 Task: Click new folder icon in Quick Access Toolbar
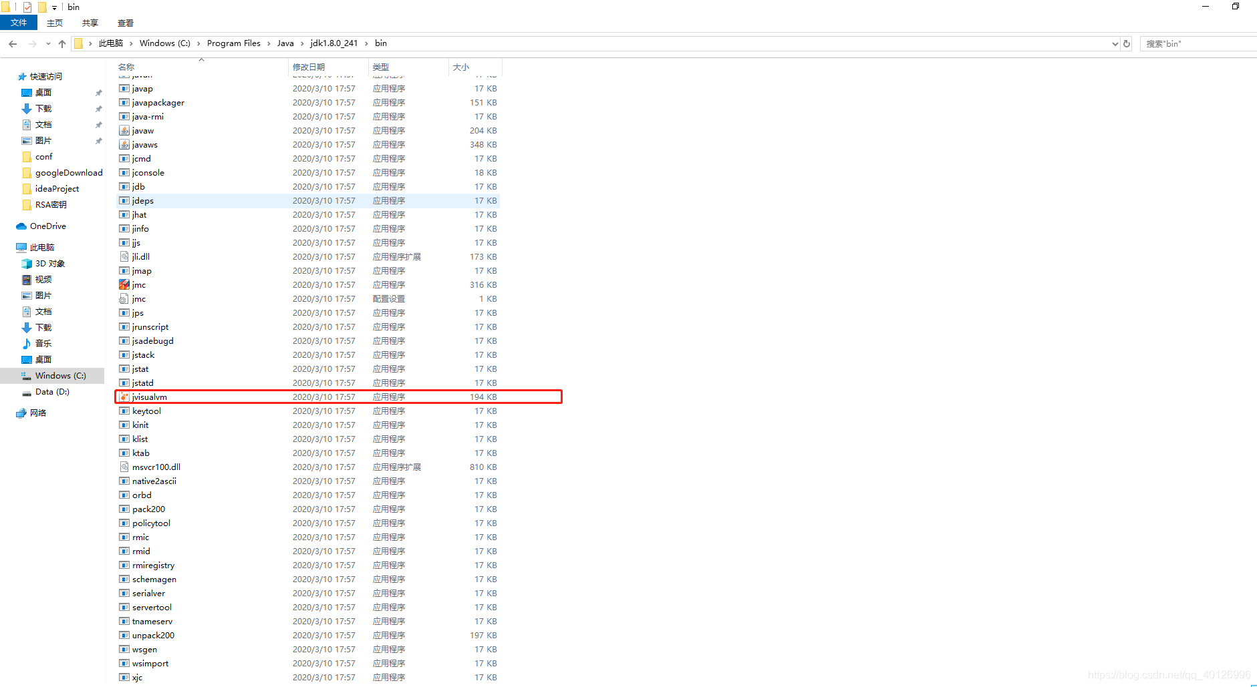pyautogui.click(x=42, y=7)
